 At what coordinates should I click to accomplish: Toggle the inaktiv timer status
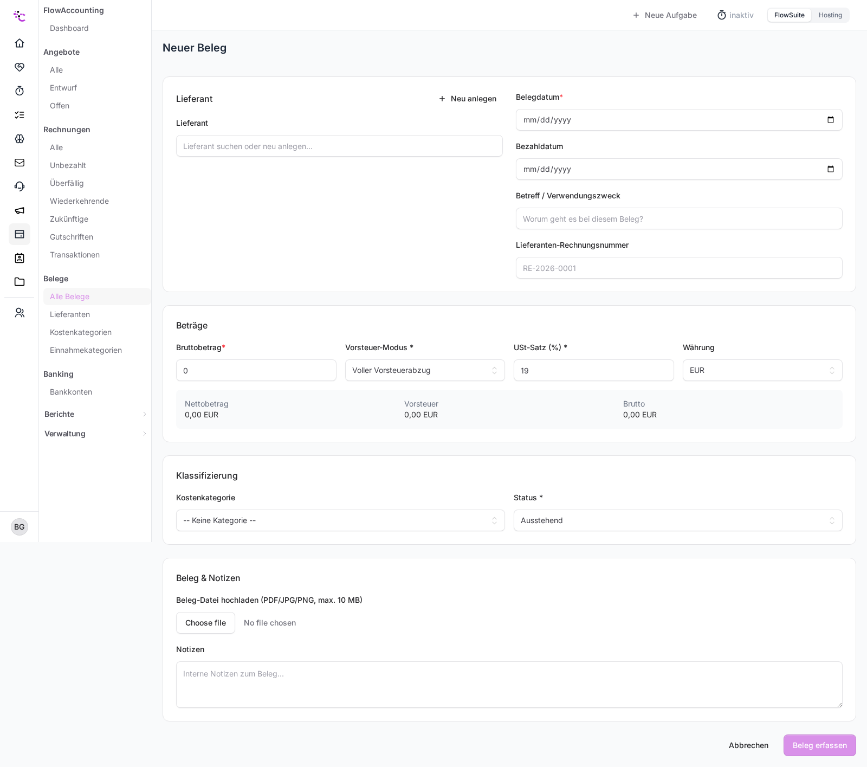[735, 15]
